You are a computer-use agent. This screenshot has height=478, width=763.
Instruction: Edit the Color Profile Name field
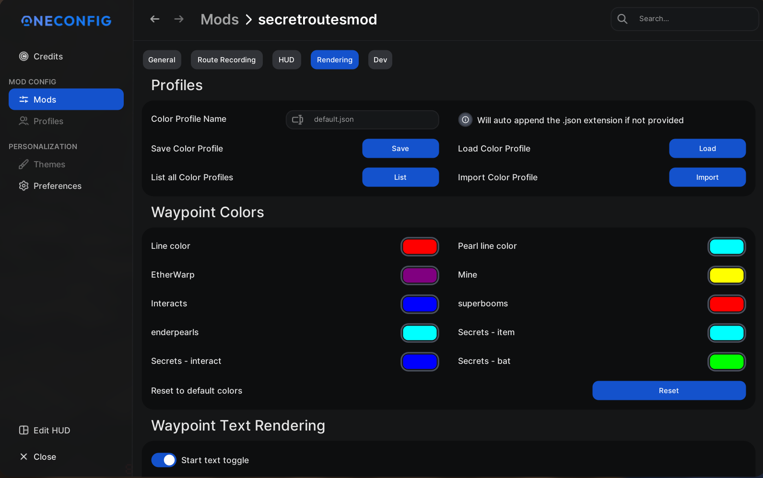(x=363, y=120)
